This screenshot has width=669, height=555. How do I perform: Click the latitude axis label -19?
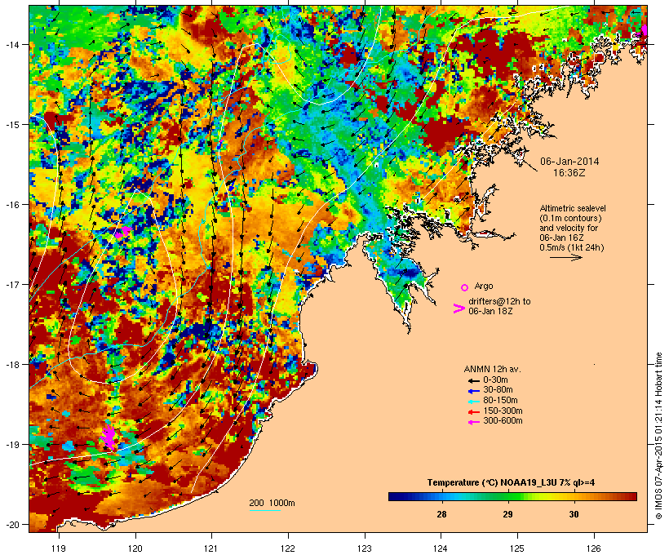click(x=11, y=445)
